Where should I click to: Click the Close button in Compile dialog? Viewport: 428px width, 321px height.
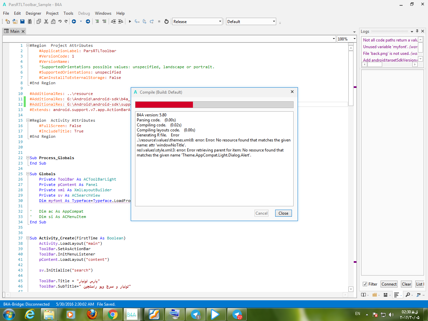pos(283,213)
